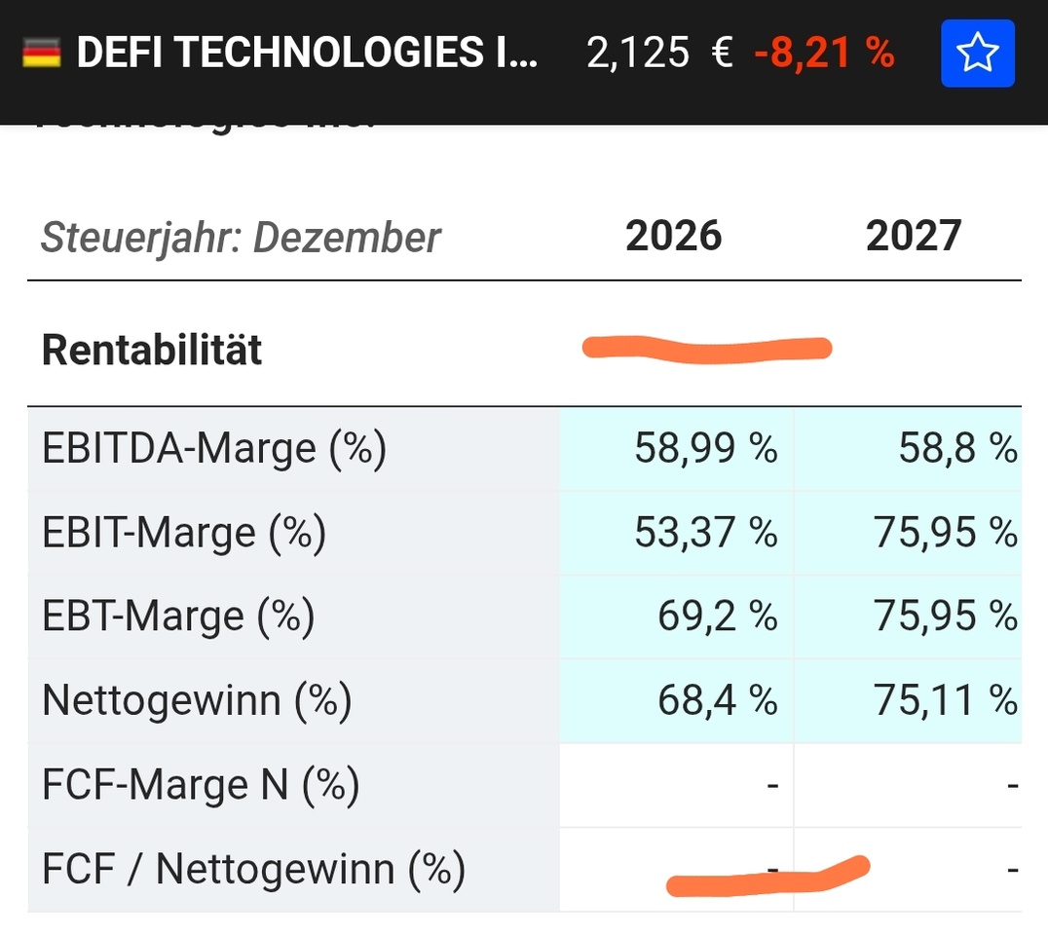Click the 75,11 % Nettogewinn value

pyautogui.click(x=946, y=701)
